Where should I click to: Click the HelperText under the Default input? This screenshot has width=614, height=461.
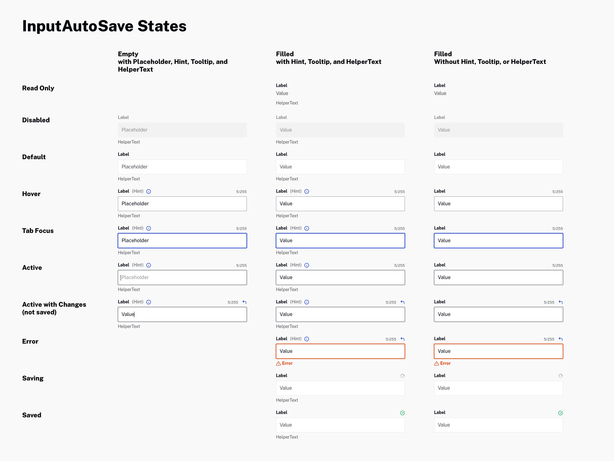point(129,179)
